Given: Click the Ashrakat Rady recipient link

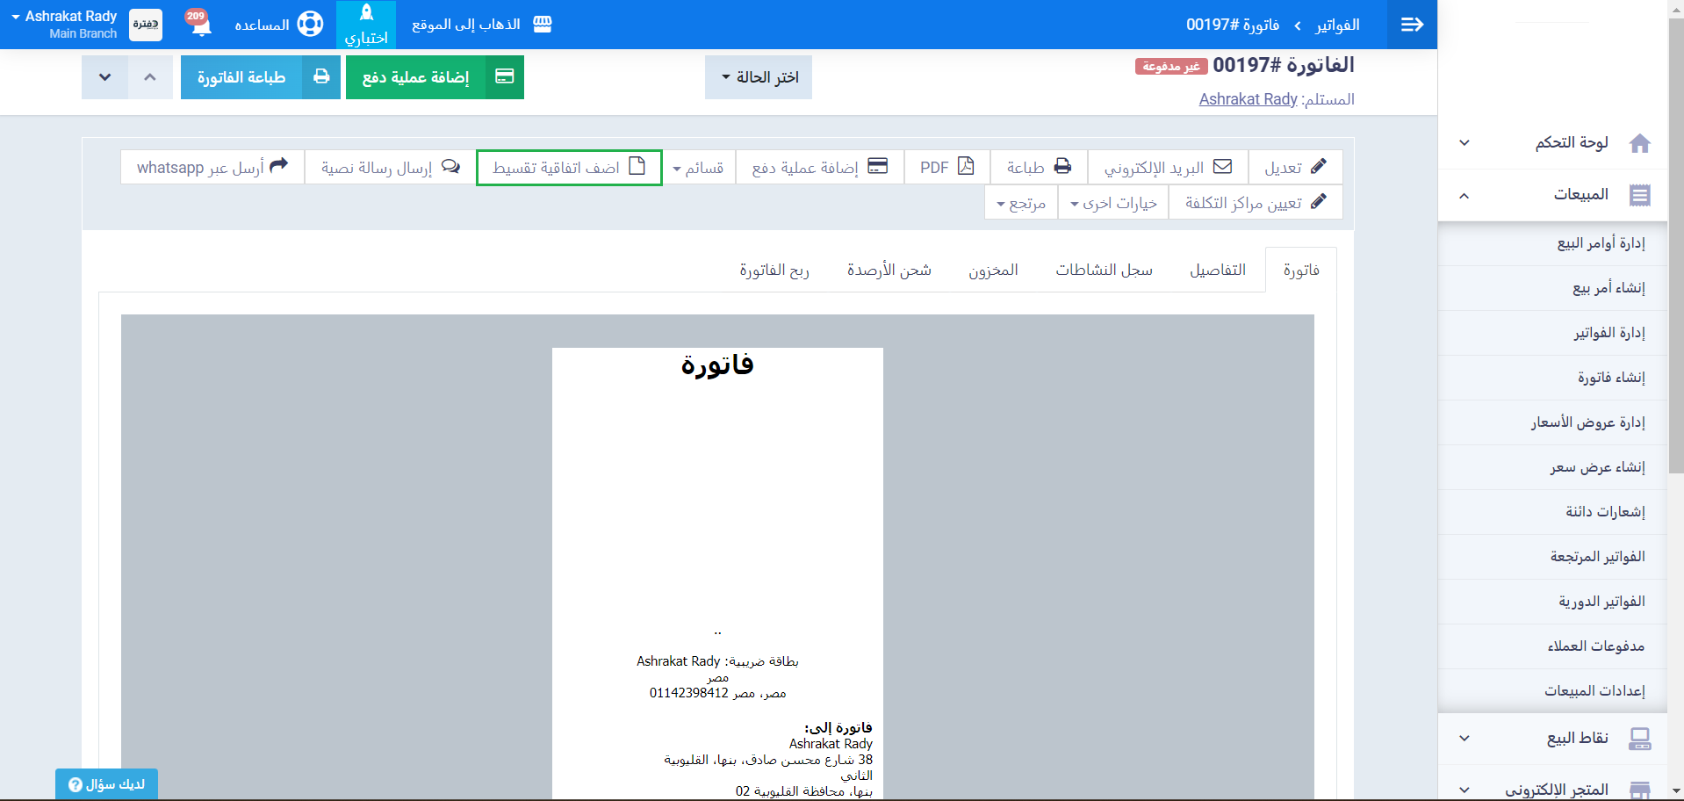Looking at the screenshot, I should (x=1248, y=99).
